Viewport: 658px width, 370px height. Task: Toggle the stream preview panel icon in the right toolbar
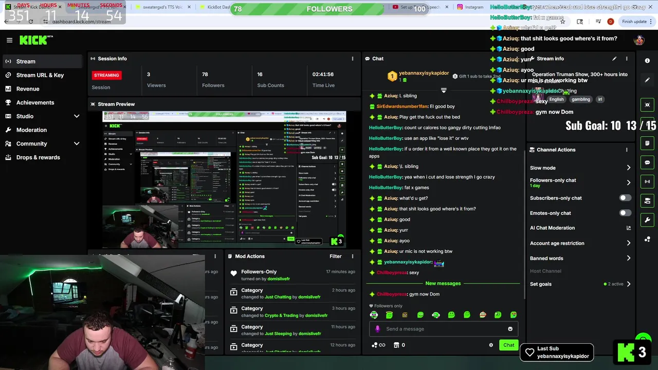pos(647,105)
